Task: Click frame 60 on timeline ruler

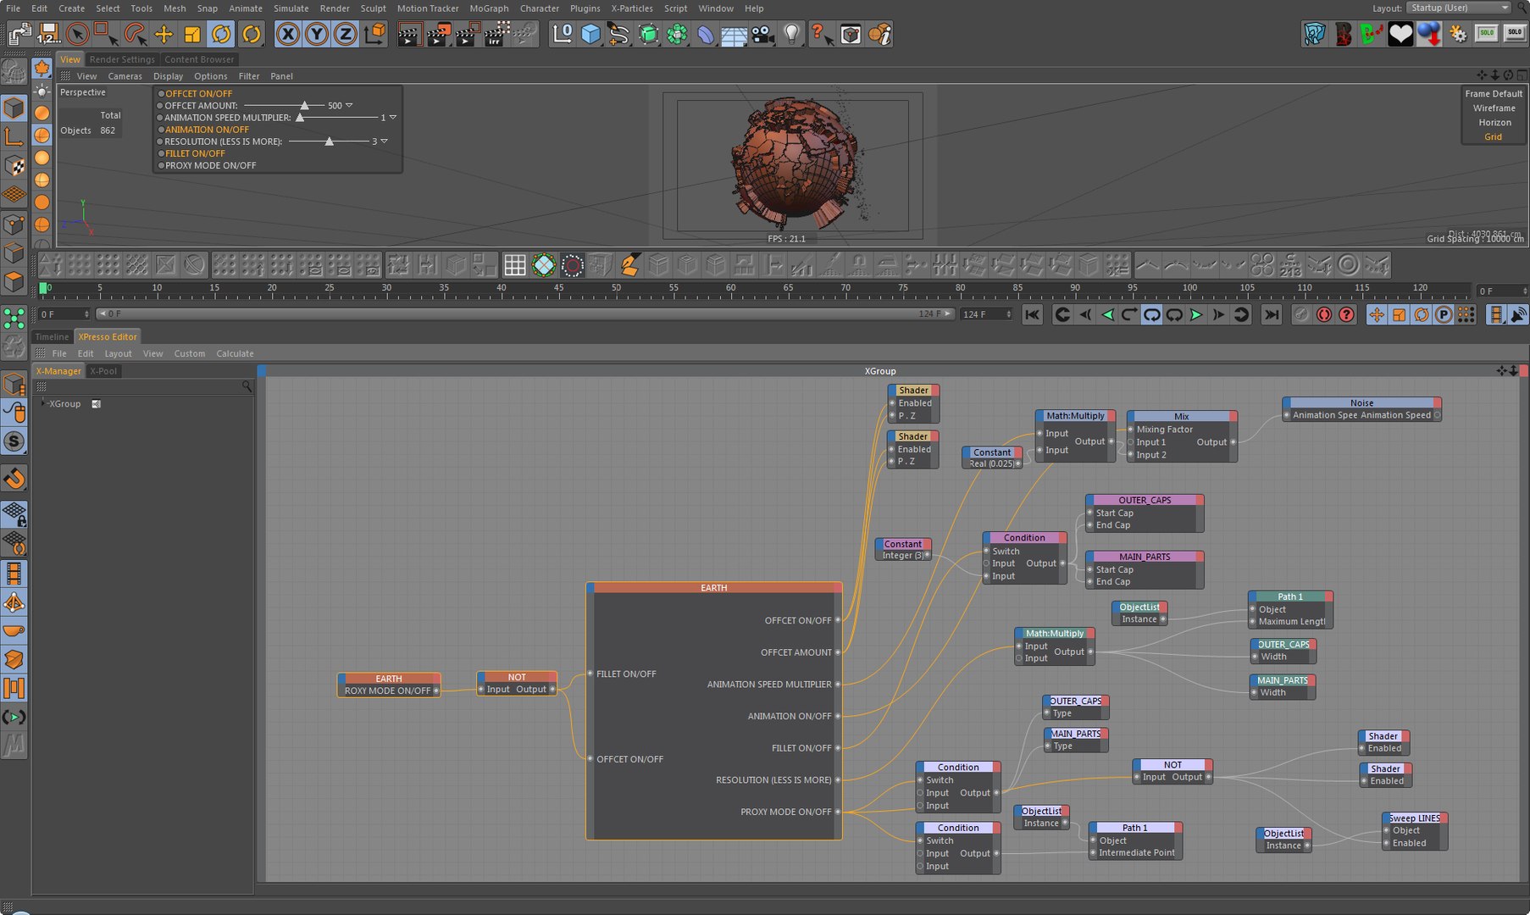Action: coord(730,289)
